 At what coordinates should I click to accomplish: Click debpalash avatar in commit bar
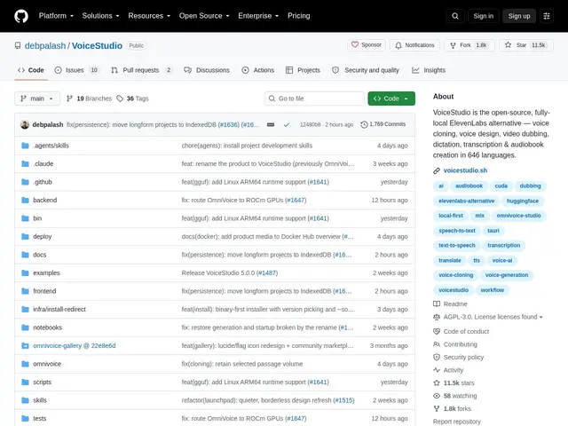pyautogui.click(x=25, y=124)
